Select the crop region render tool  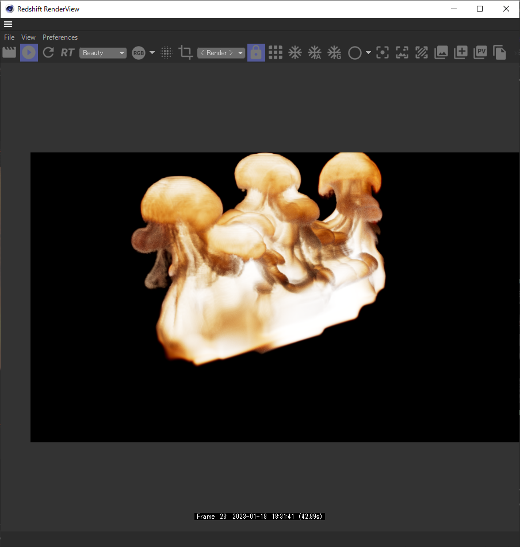[186, 52]
